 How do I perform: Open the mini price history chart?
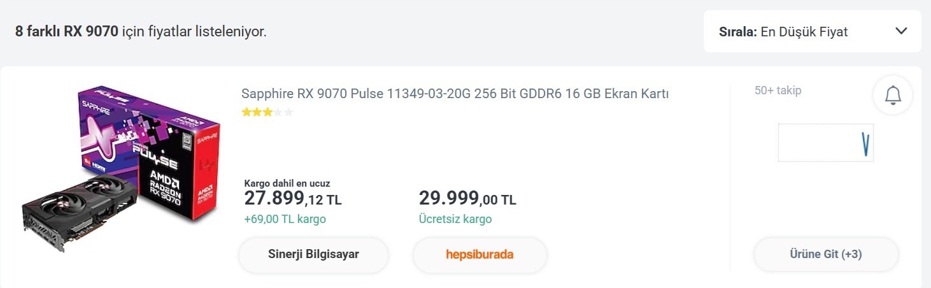pos(825,143)
